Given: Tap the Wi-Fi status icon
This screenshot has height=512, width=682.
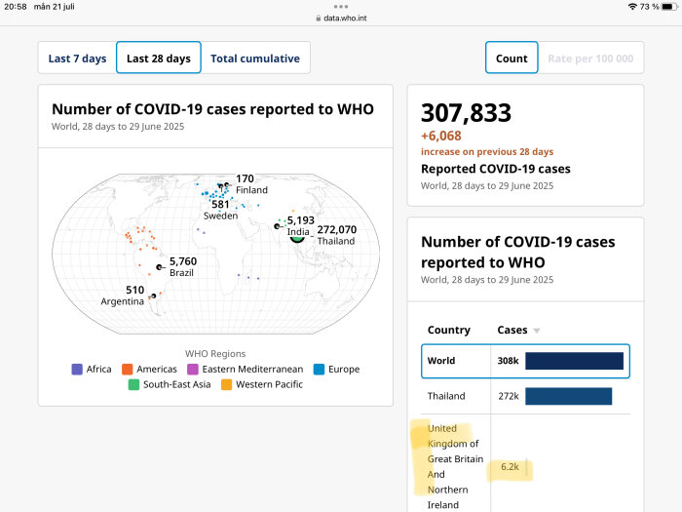Looking at the screenshot, I should [632, 7].
